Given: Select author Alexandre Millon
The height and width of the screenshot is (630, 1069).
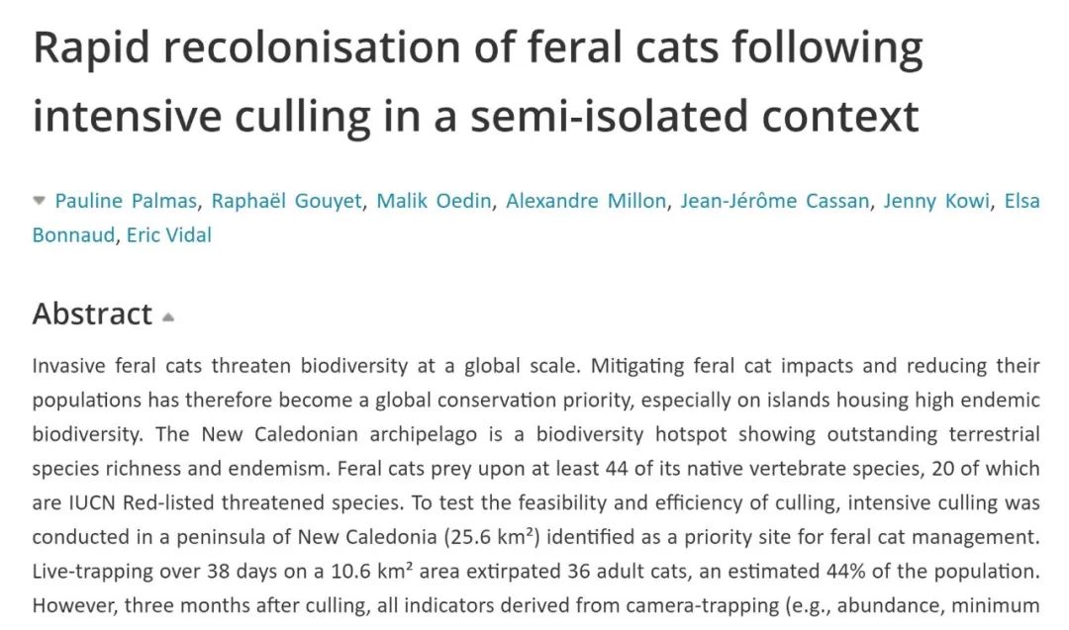Looking at the screenshot, I should (x=586, y=201).
